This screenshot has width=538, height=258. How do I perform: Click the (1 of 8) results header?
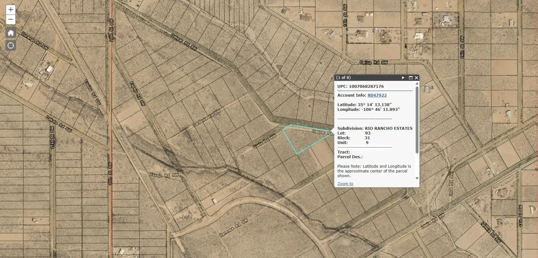343,78
